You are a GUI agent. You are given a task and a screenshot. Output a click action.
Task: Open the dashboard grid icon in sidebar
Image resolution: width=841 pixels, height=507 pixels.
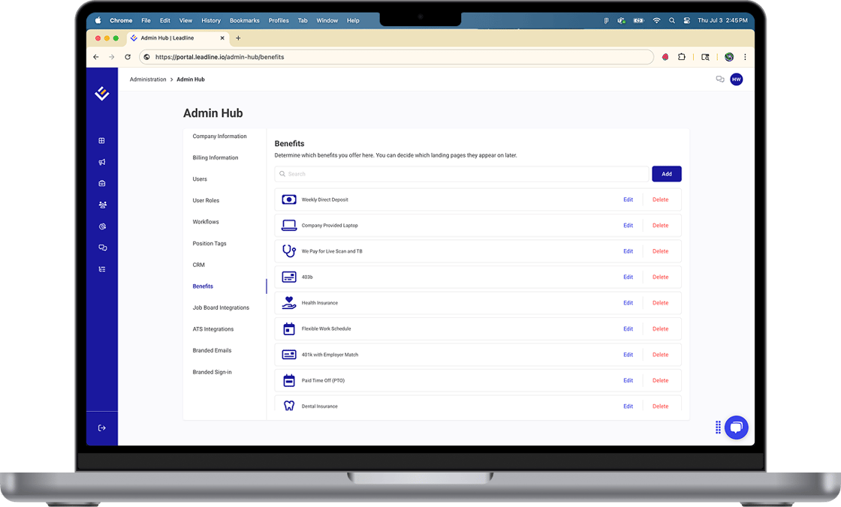pyautogui.click(x=101, y=140)
